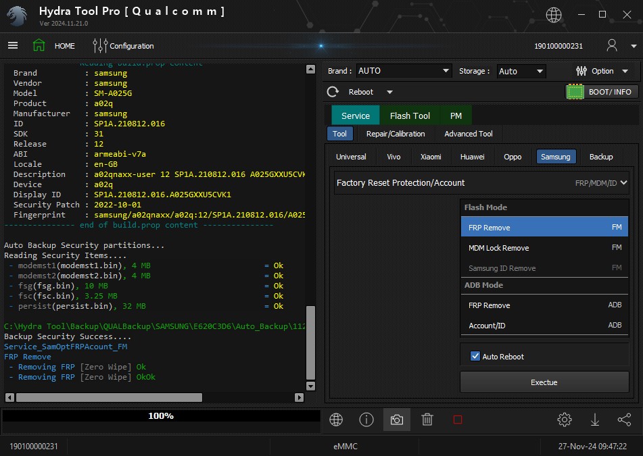The width and height of the screenshot is (643, 456).
Task: Click the info circle icon
Action: tap(366, 420)
